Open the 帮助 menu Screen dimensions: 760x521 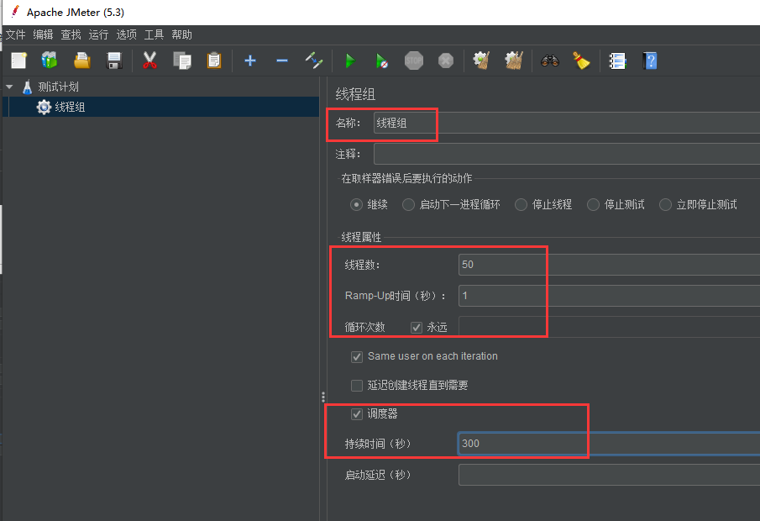(x=181, y=35)
